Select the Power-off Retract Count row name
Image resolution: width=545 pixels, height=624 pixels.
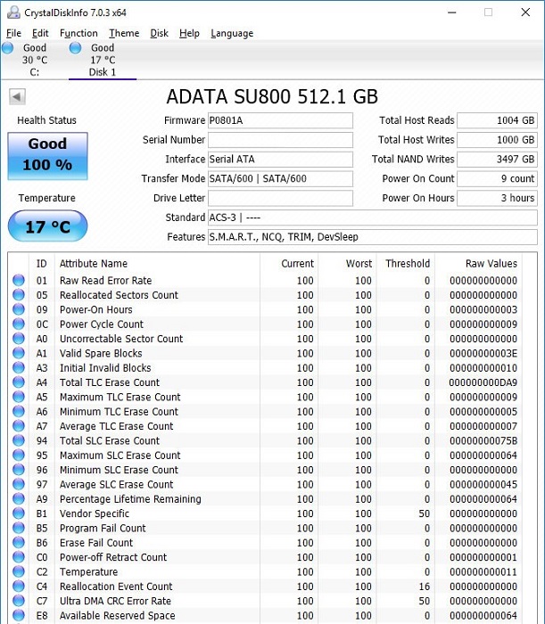coord(113,557)
